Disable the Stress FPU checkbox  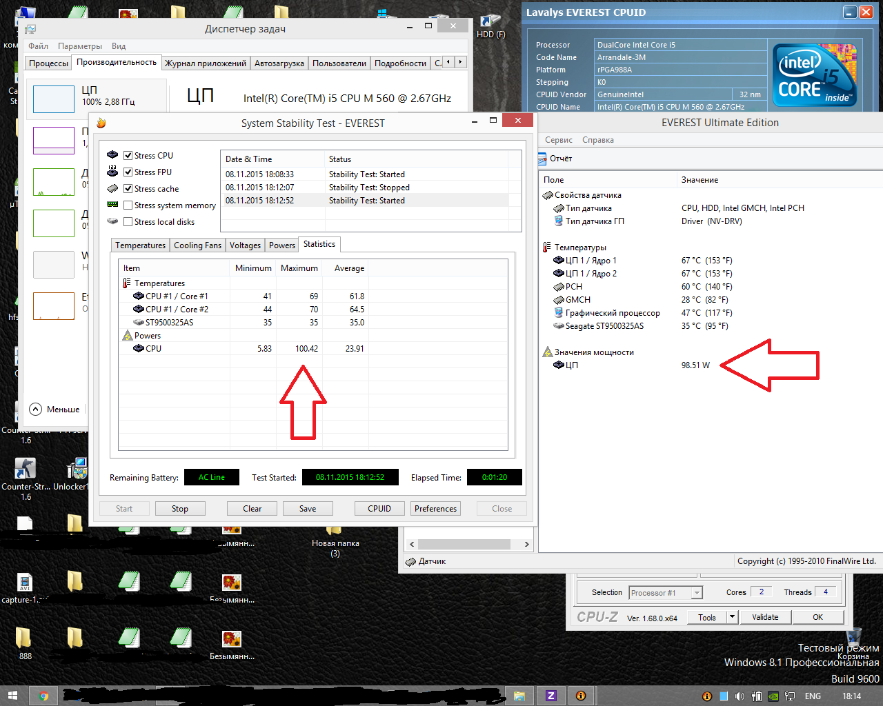[128, 172]
